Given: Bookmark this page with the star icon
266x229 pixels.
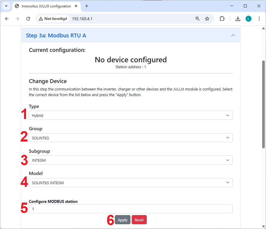Looking at the screenshot, I should (207, 19).
